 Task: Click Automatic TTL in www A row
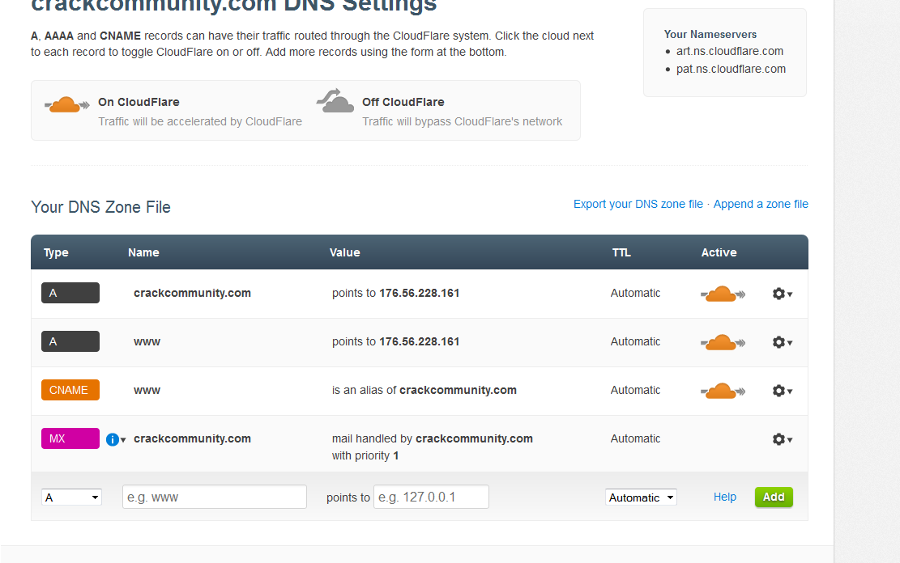(635, 341)
